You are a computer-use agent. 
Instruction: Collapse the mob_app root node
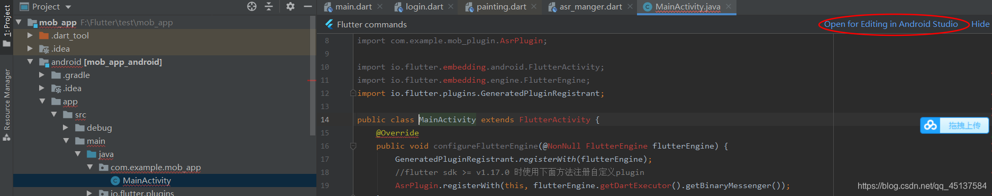pos(19,22)
